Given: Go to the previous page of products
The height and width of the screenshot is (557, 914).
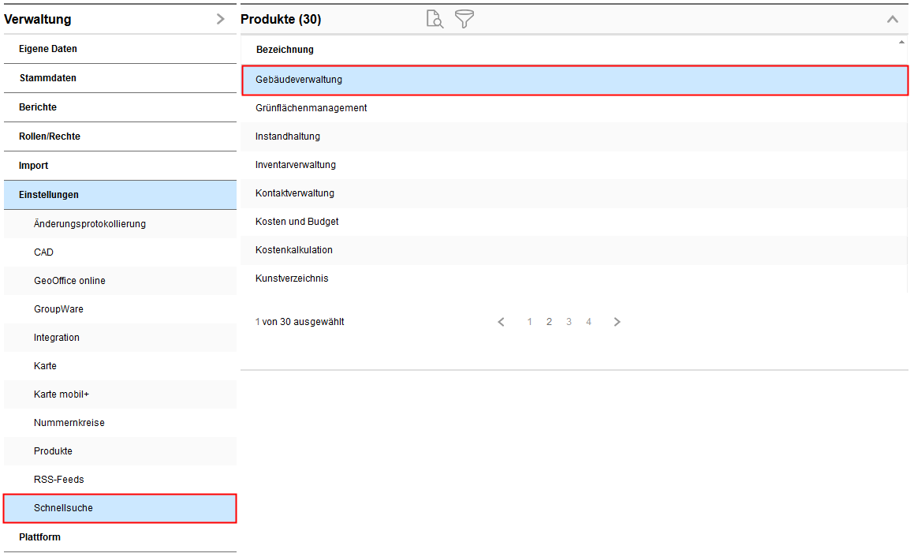Looking at the screenshot, I should 501,321.
